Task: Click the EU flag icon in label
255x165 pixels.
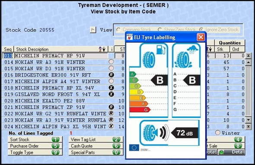Action: [134, 148]
